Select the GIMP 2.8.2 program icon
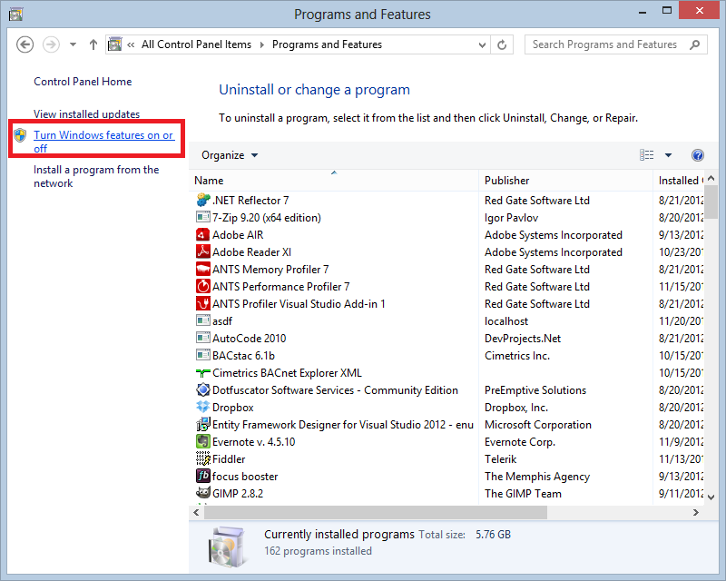The height and width of the screenshot is (581, 726). [x=203, y=494]
